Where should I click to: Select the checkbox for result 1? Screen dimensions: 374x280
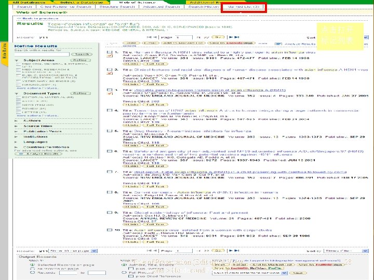(110, 52)
